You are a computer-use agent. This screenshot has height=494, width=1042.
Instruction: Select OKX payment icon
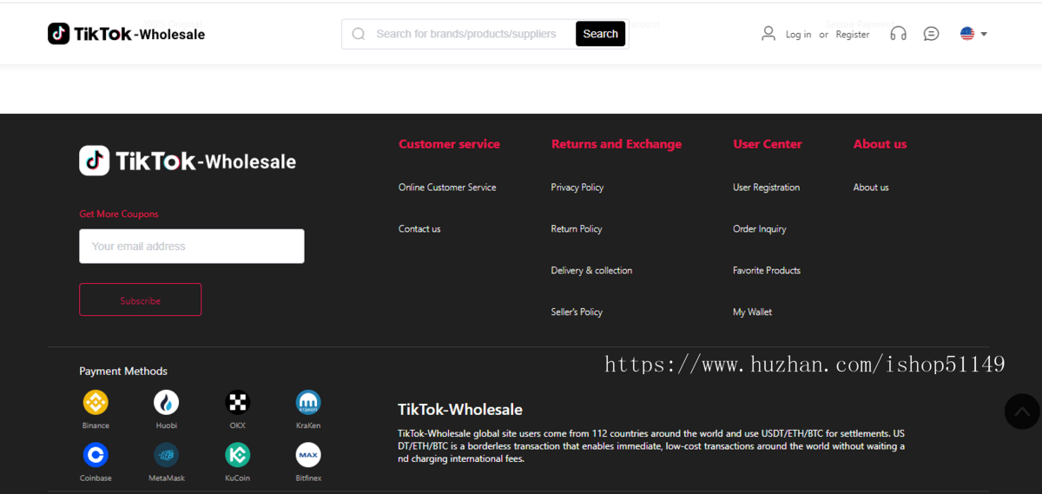click(x=237, y=402)
